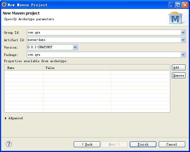Viewport: 190px width, 152px height.
Task: Minimize the New Maven Project window
Action: coord(171,5)
